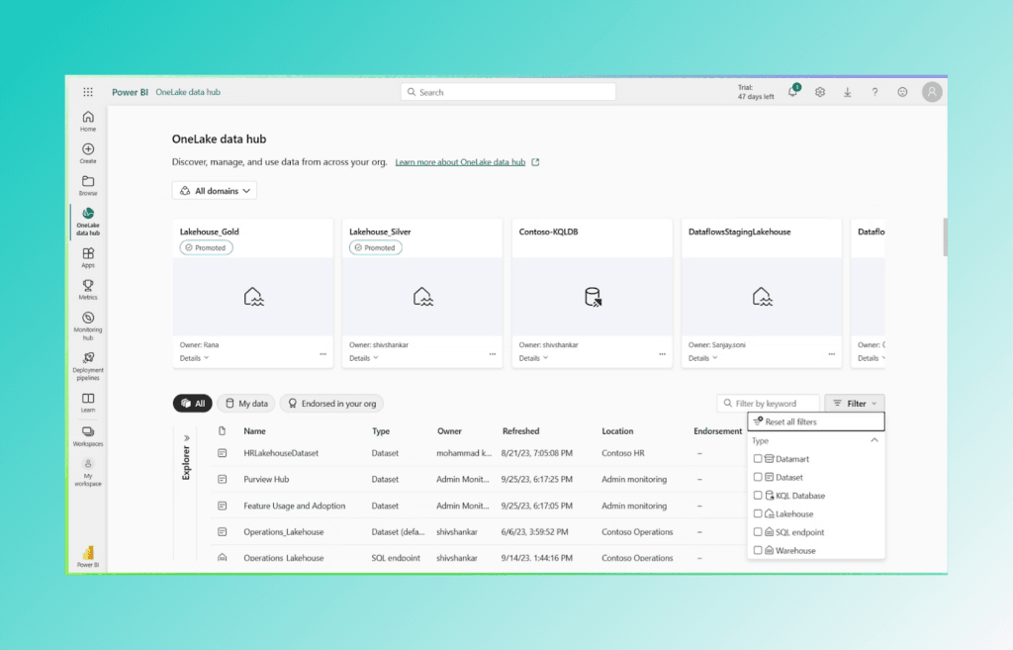Image resolution: width=1013 pixels, height=650 pixels.
Task: Sort by the Owner column header
Action: (449, 431)
